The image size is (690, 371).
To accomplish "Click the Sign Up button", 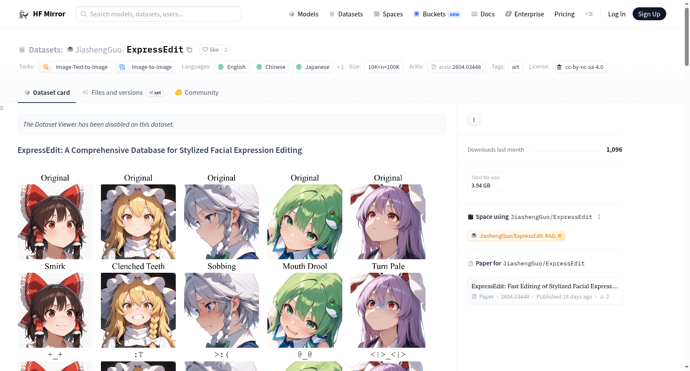I will 649,14.
